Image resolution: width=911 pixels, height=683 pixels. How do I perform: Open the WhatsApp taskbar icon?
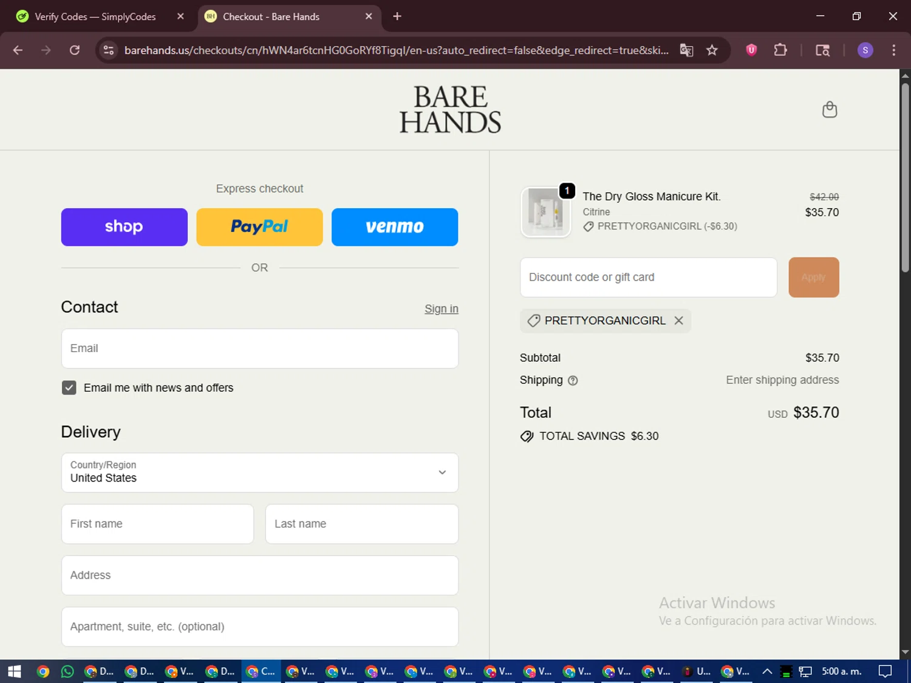pos(67,671)
